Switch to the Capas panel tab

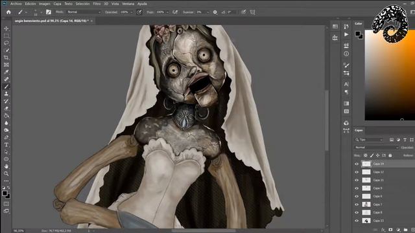(x=359, y=130)
